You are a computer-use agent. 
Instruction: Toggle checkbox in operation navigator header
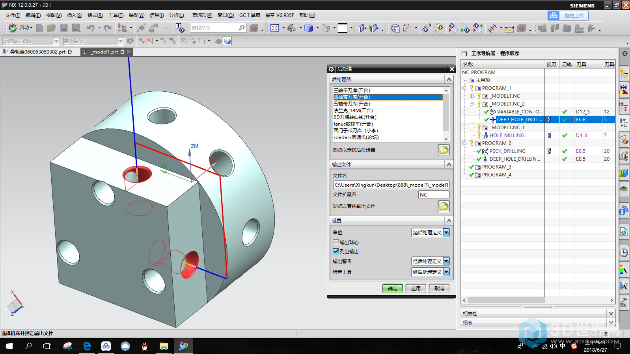pos(464,54)
